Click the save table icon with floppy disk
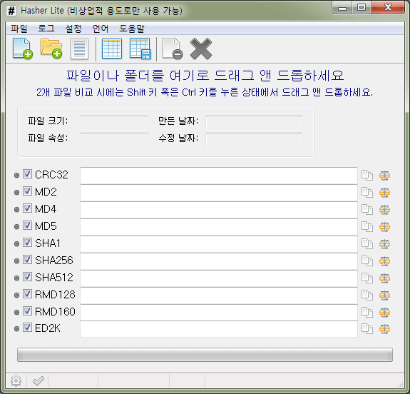The width and height of the screenshot is (410, 394). (140, 49)
